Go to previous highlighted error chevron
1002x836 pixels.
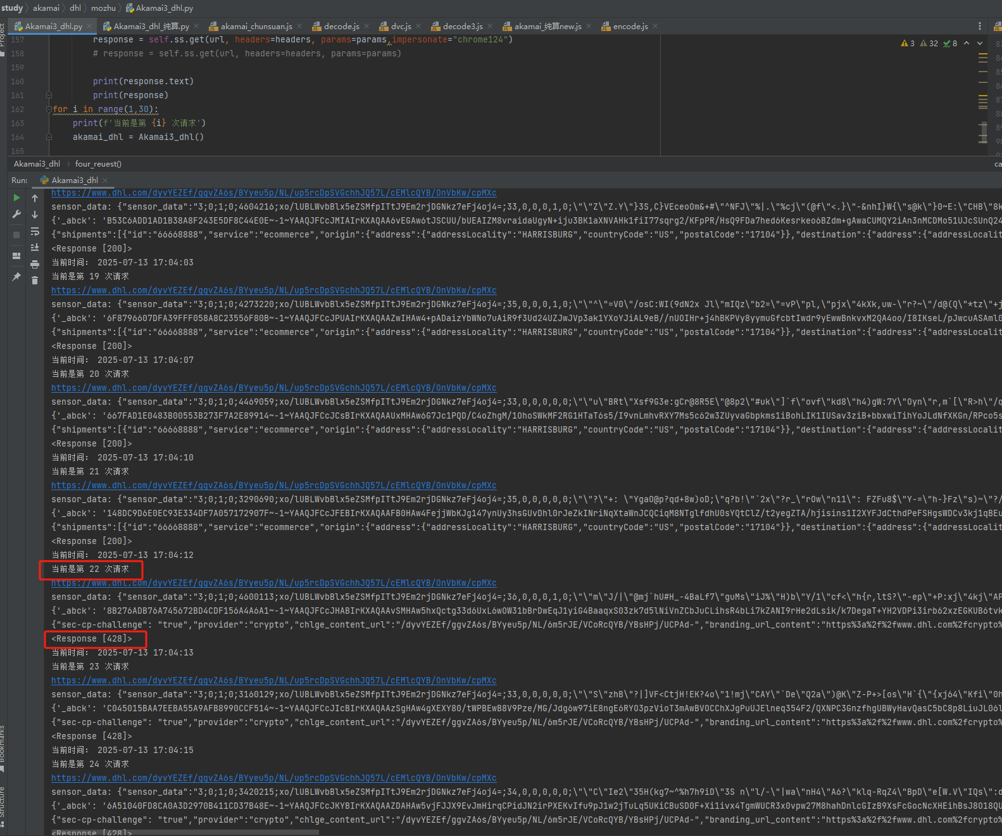coord(967,44)
